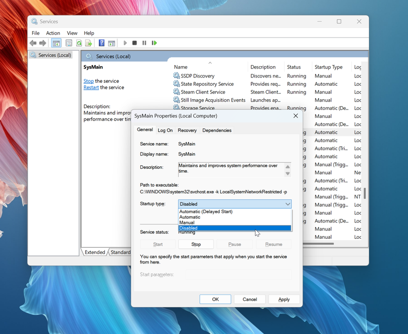
Task: Click the Restart Service toolbar icon
Action: pos(154,43)
